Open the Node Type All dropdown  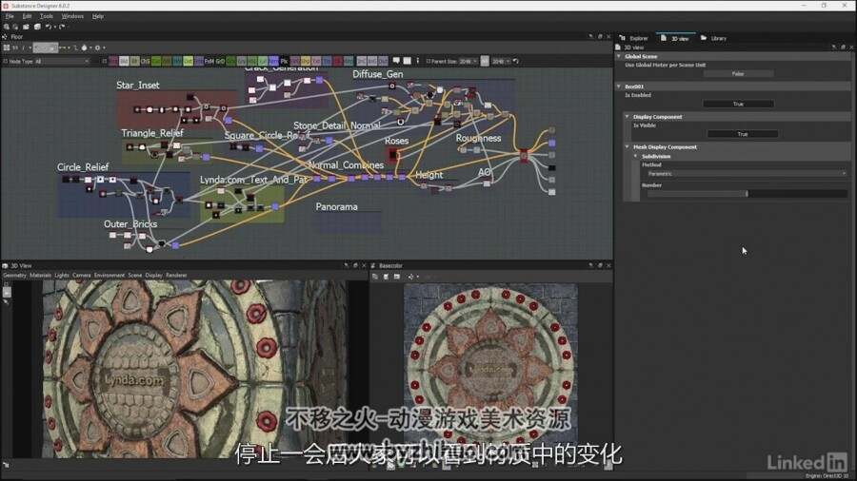(61, 62)
